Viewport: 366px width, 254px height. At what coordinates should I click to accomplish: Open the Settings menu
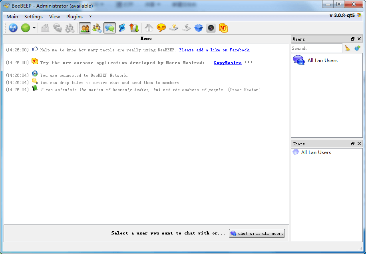click(x=34, y=17)
